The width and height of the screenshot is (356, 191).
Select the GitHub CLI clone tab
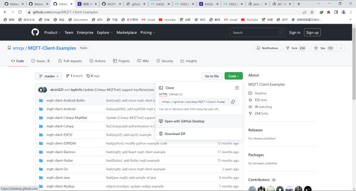click(176, 94)
